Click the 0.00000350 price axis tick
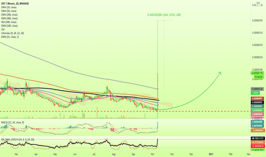 (257, 21)
